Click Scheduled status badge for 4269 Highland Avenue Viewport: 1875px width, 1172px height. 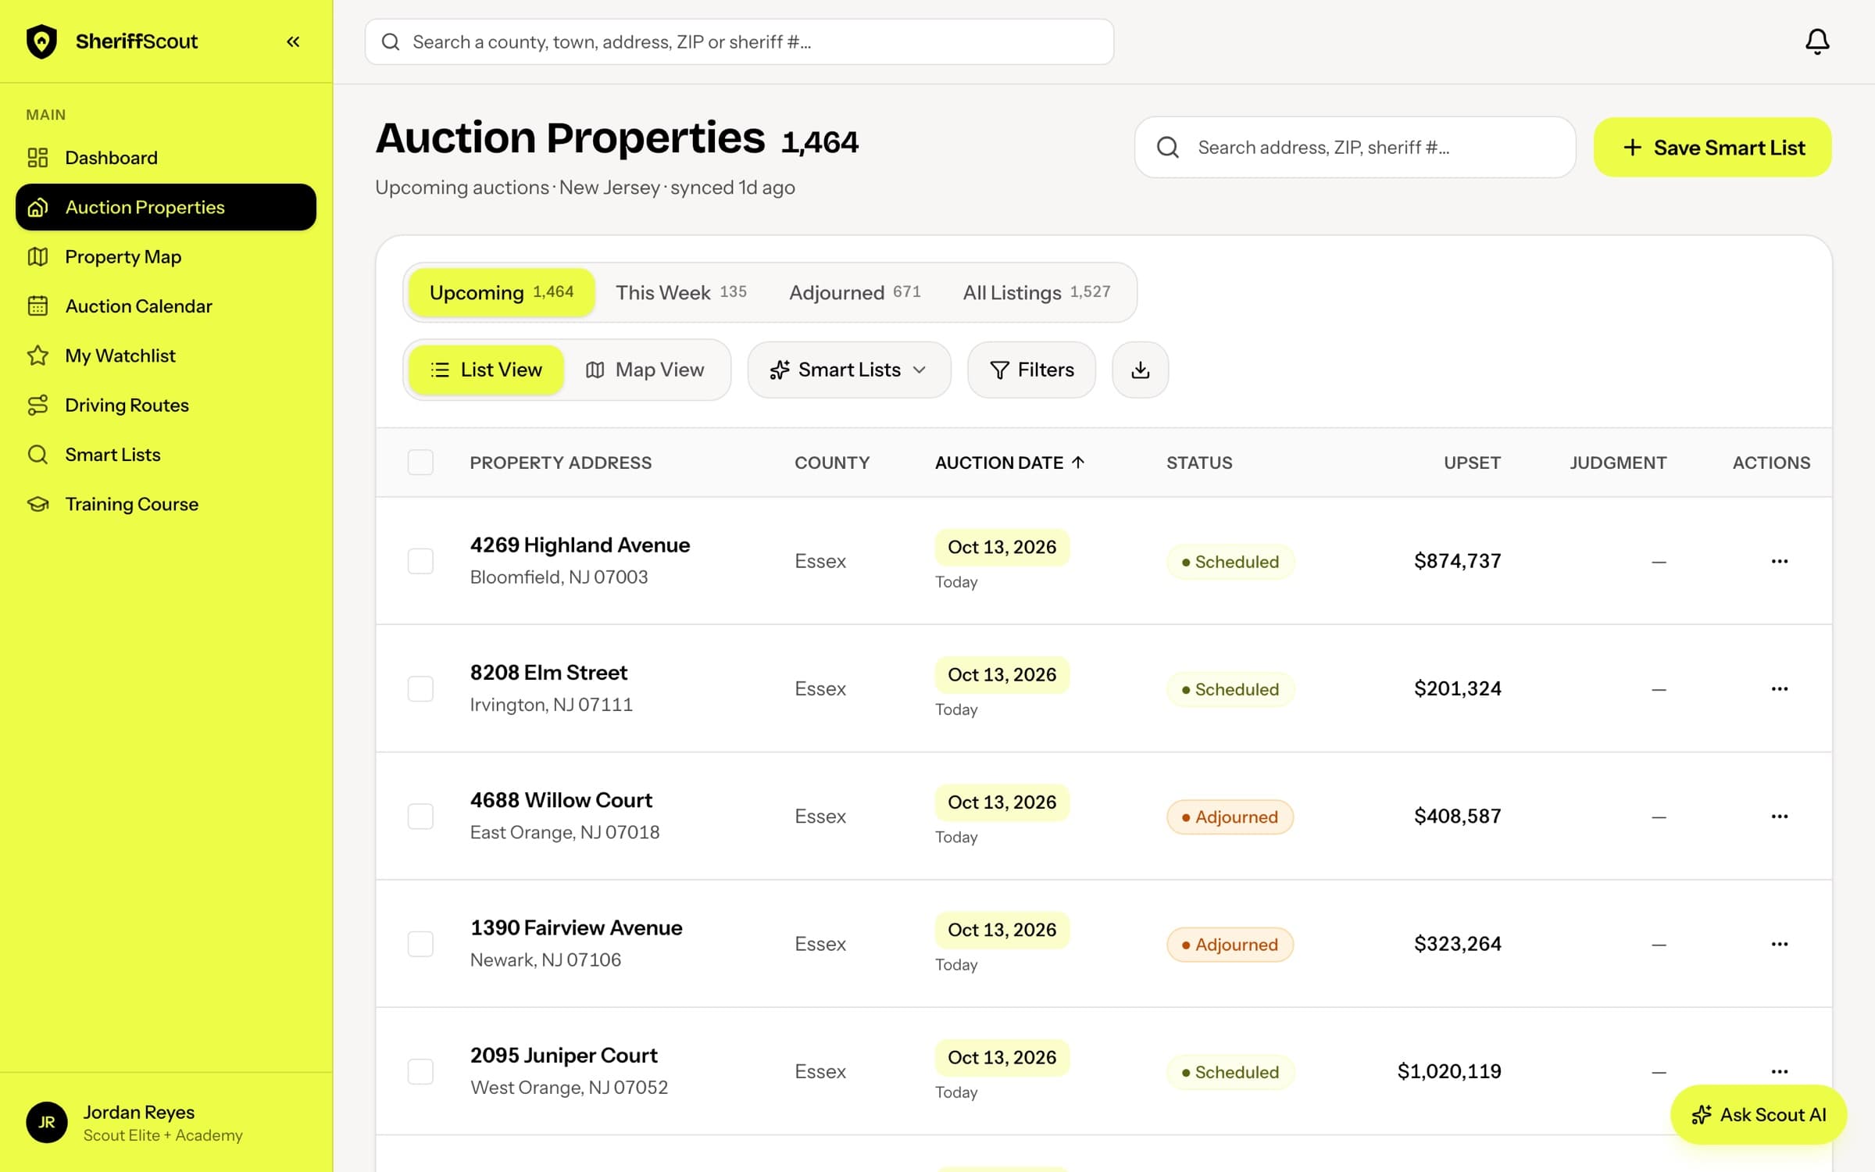(x=1230, y=562)
